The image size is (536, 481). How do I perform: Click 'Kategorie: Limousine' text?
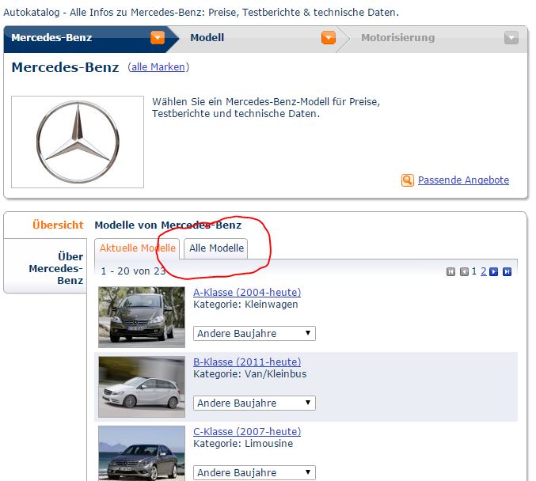click(x=243, y=444)
